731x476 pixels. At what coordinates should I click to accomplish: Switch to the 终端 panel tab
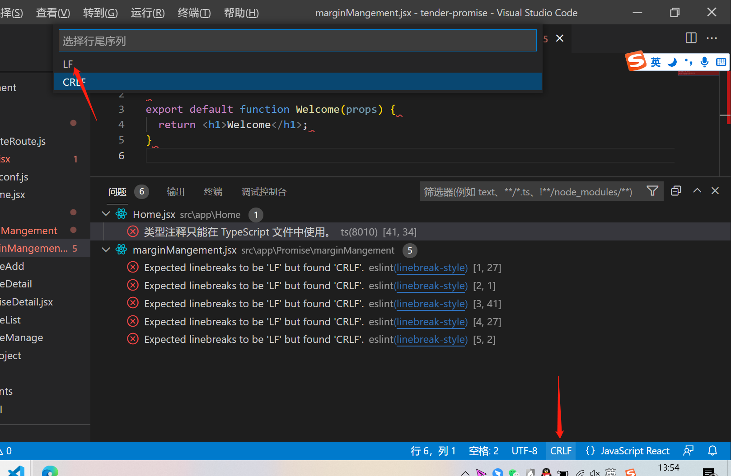point(213,191)
